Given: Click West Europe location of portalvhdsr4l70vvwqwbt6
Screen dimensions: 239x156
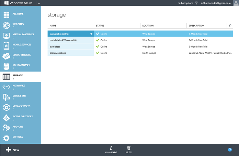Looking at the screenshot, I should pos(149,40).
